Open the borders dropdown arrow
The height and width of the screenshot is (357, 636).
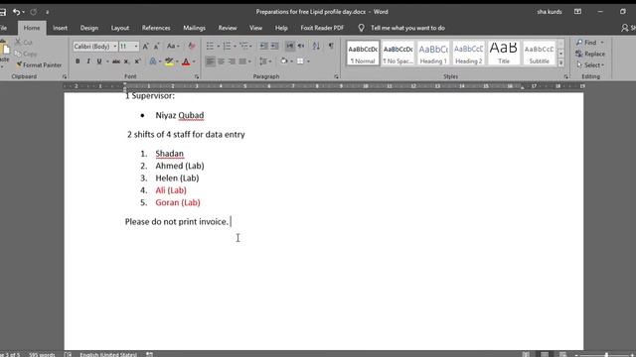(x=308, y=61)
